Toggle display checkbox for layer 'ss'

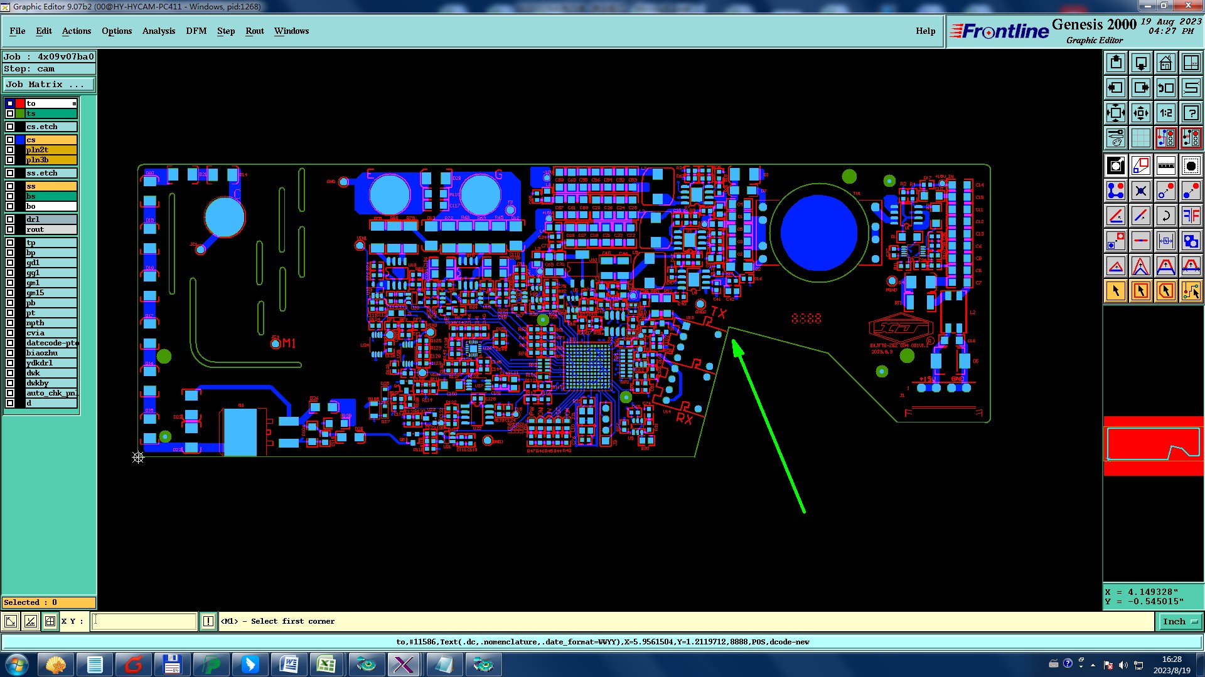[x=10, y=186]
